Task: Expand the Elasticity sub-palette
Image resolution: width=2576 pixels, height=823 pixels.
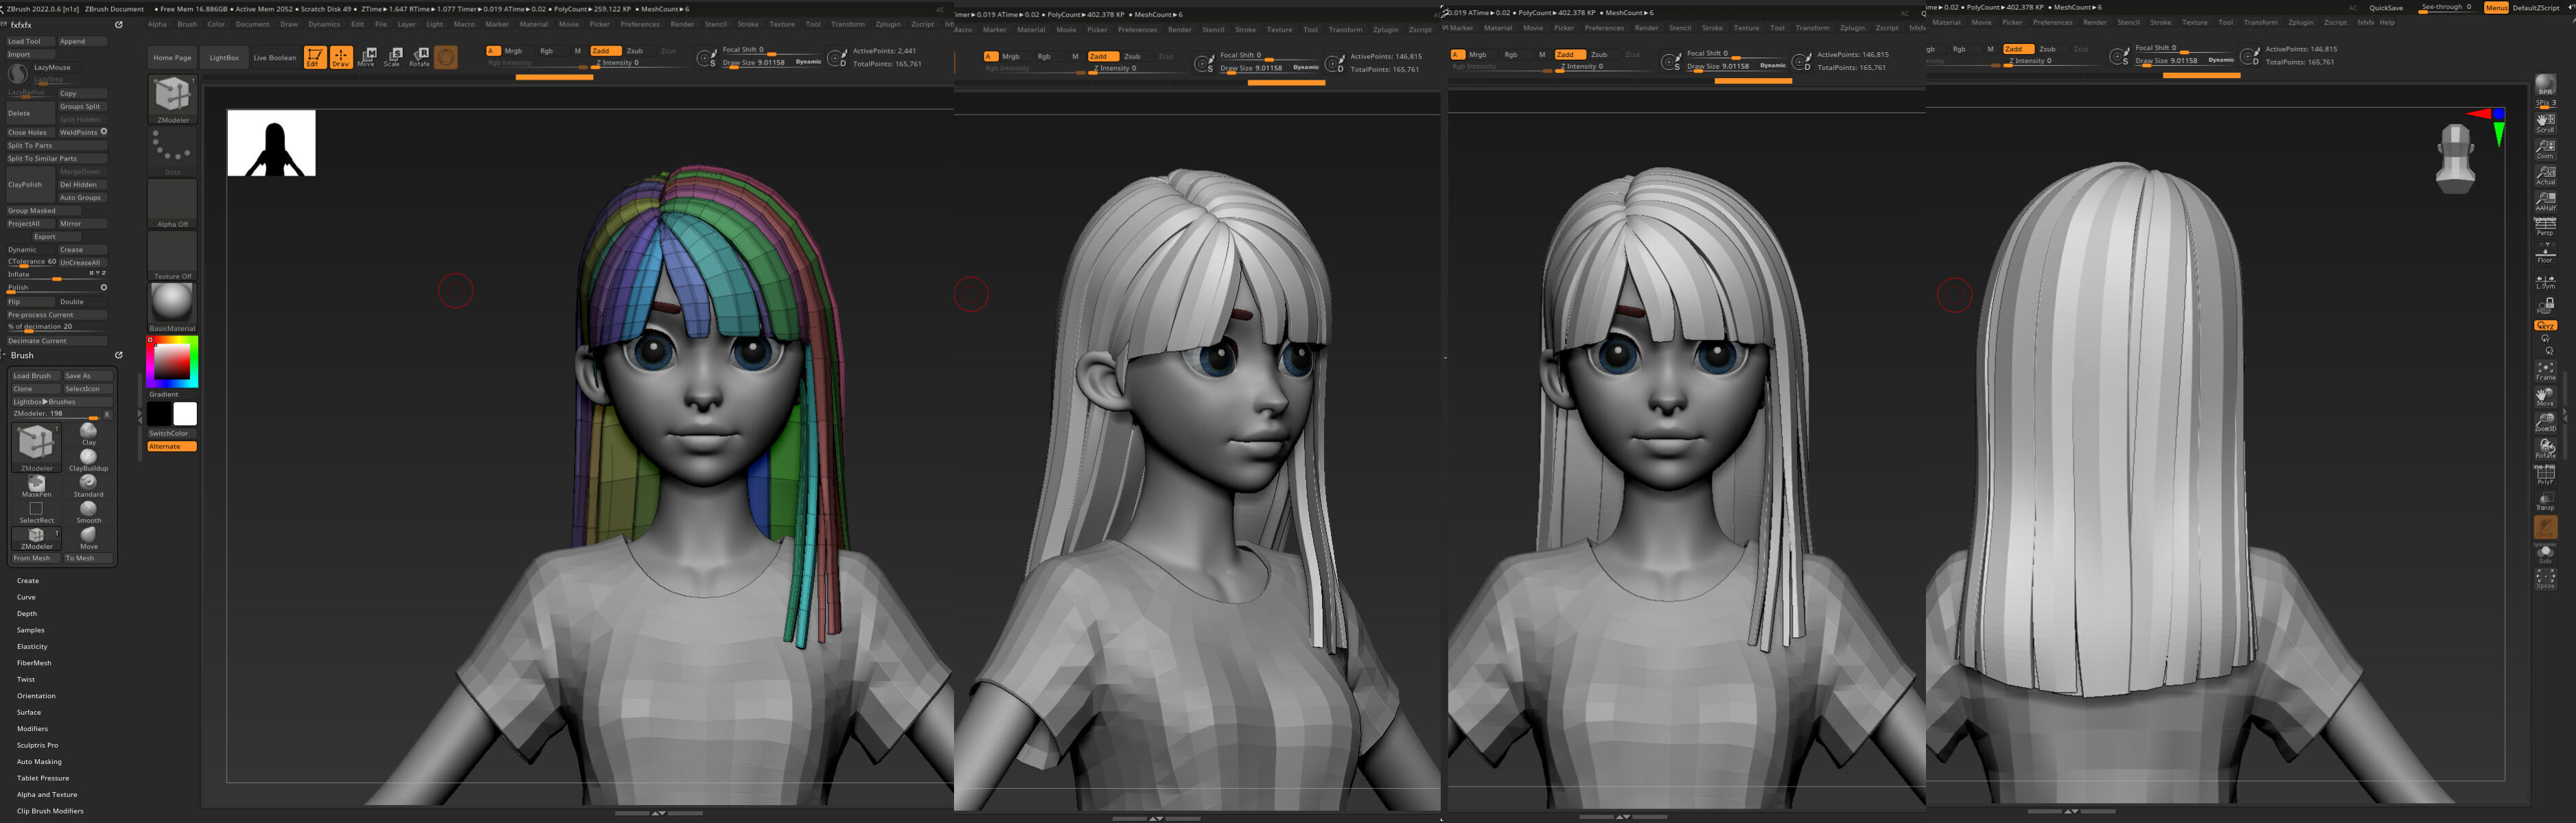Action: [x=32, y=646]
